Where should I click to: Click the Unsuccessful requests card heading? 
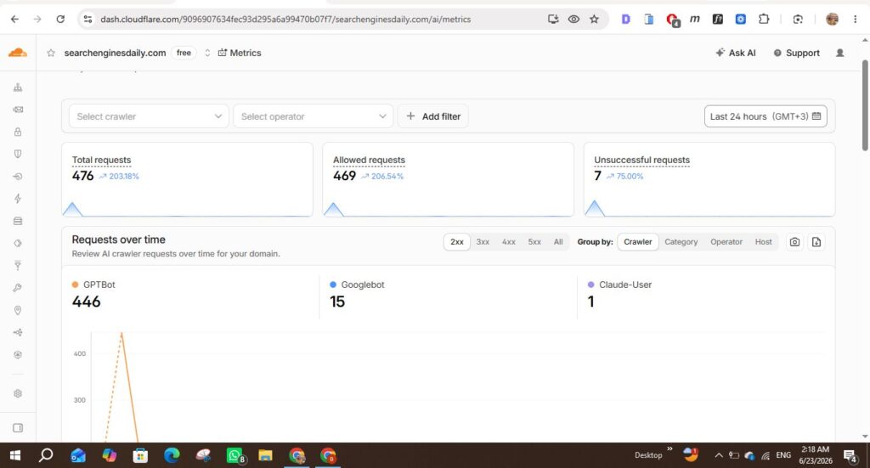[x=642, y=160]
